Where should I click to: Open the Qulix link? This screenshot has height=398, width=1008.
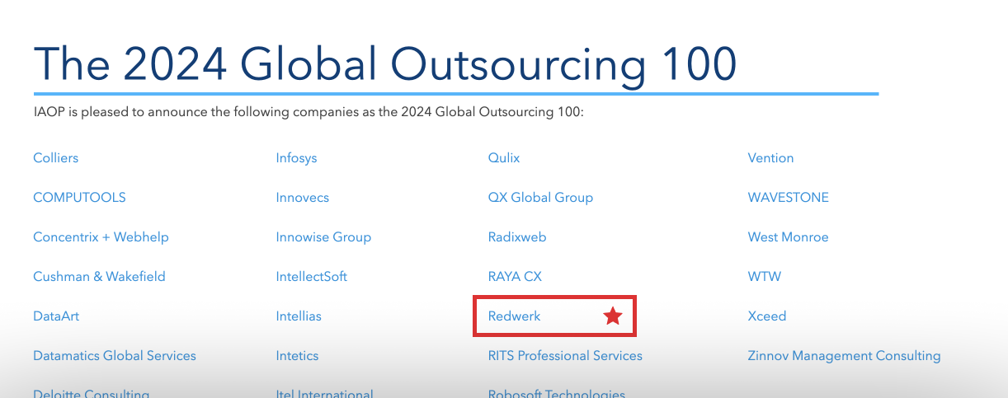tap(504, 157)
